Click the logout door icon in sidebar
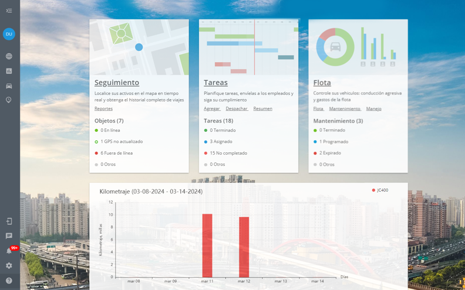The image size is (465, 290). click(9, 221)
